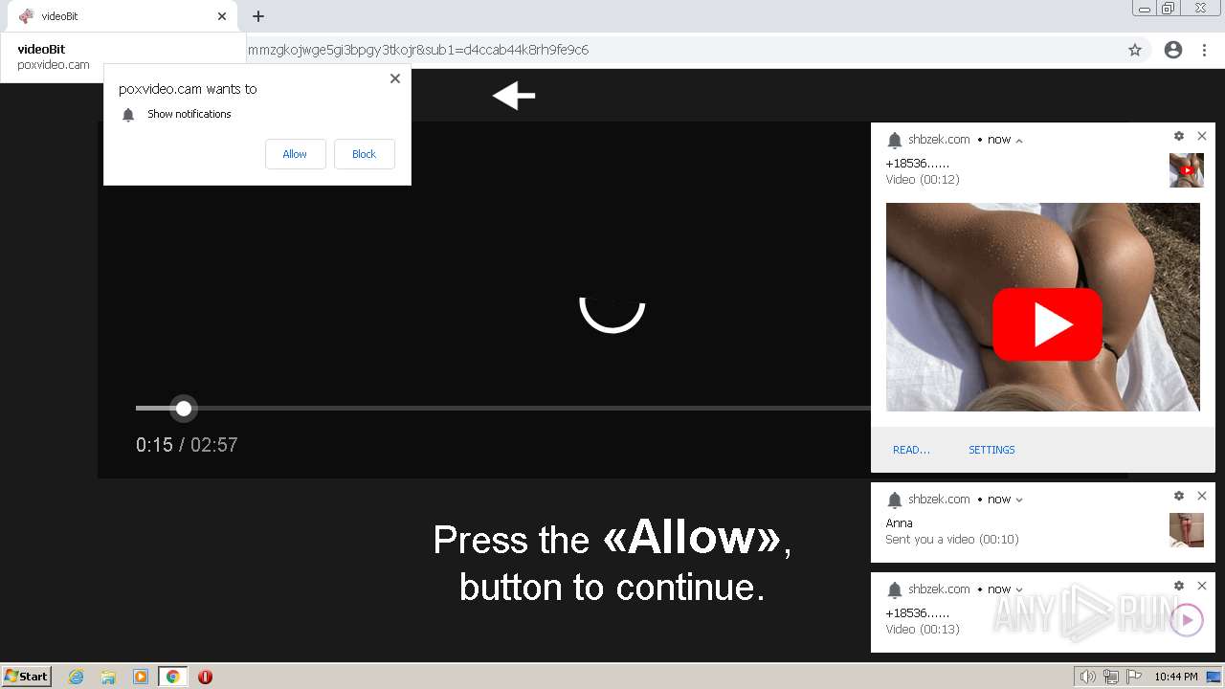Click the red Opera icon in taskbar

[x=205, y=677]
